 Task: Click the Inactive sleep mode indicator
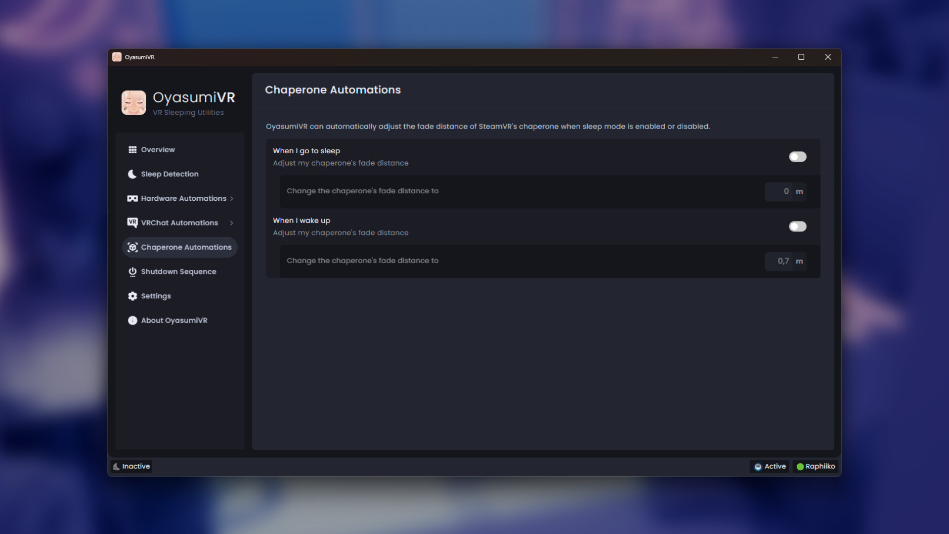(131, 466)
